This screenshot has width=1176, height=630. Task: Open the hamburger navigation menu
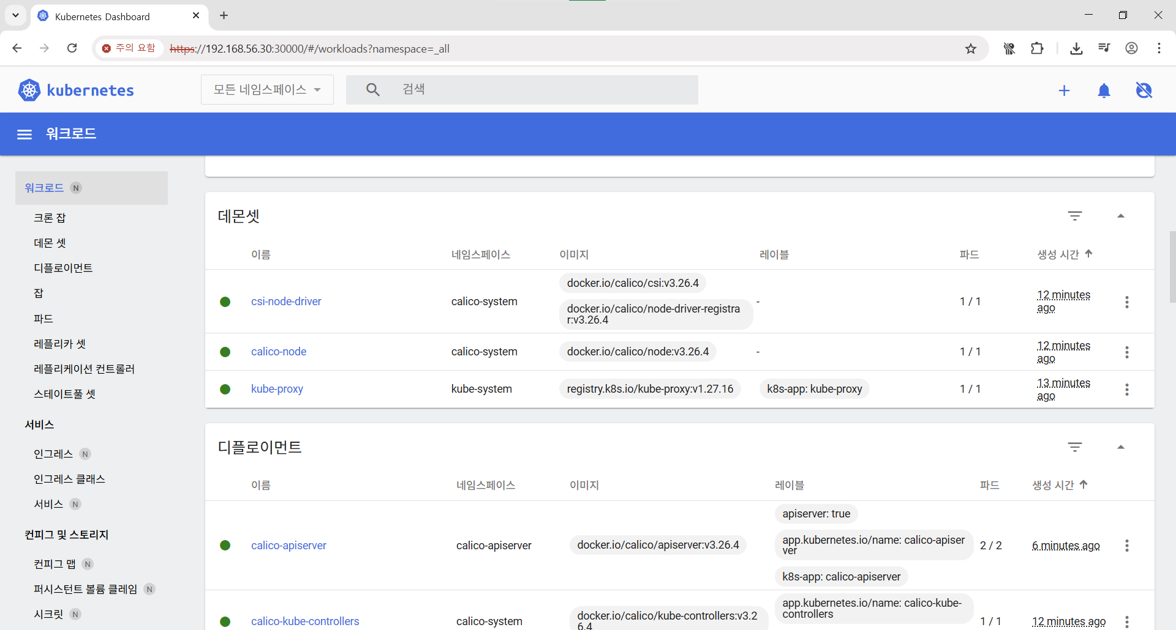tap(24, 134)
